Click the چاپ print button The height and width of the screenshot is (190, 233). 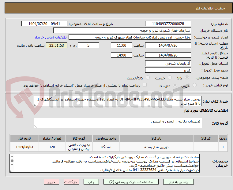pos(91,182)
